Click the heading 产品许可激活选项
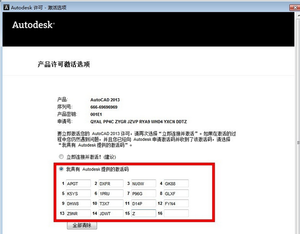300x234 pixels. 64,65
